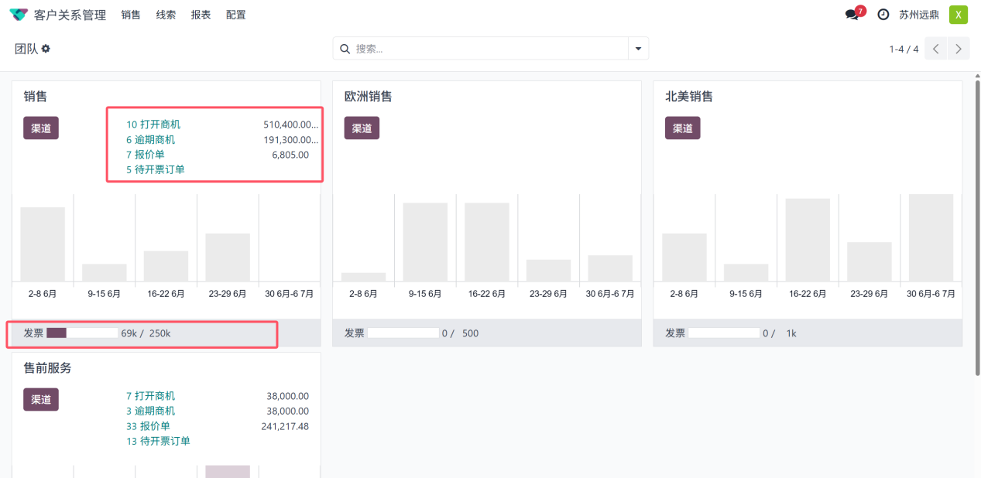Click the search magnifier icon
Screen dimensions: 981x478
[345, 49]
